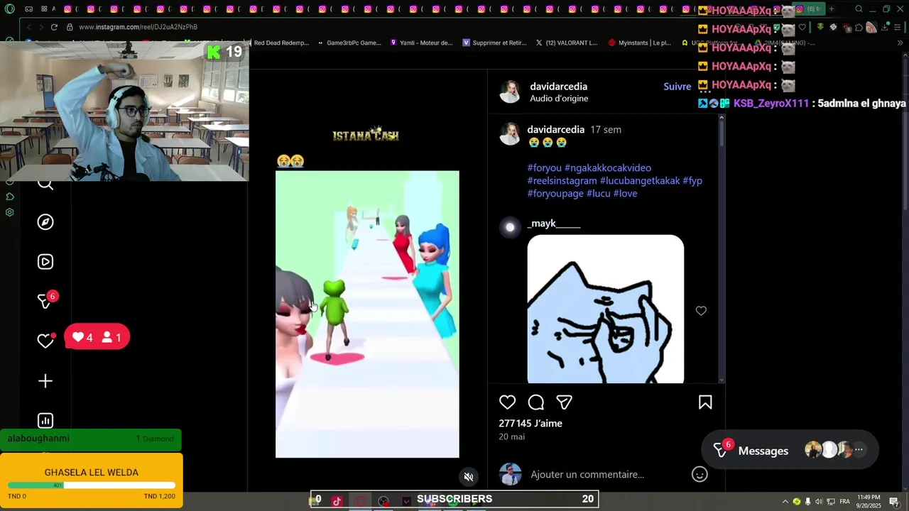The width and height of the screenshot is (909, 511).
Task: Open Instagram Explore compass icon
Action: tap(45, 222)
